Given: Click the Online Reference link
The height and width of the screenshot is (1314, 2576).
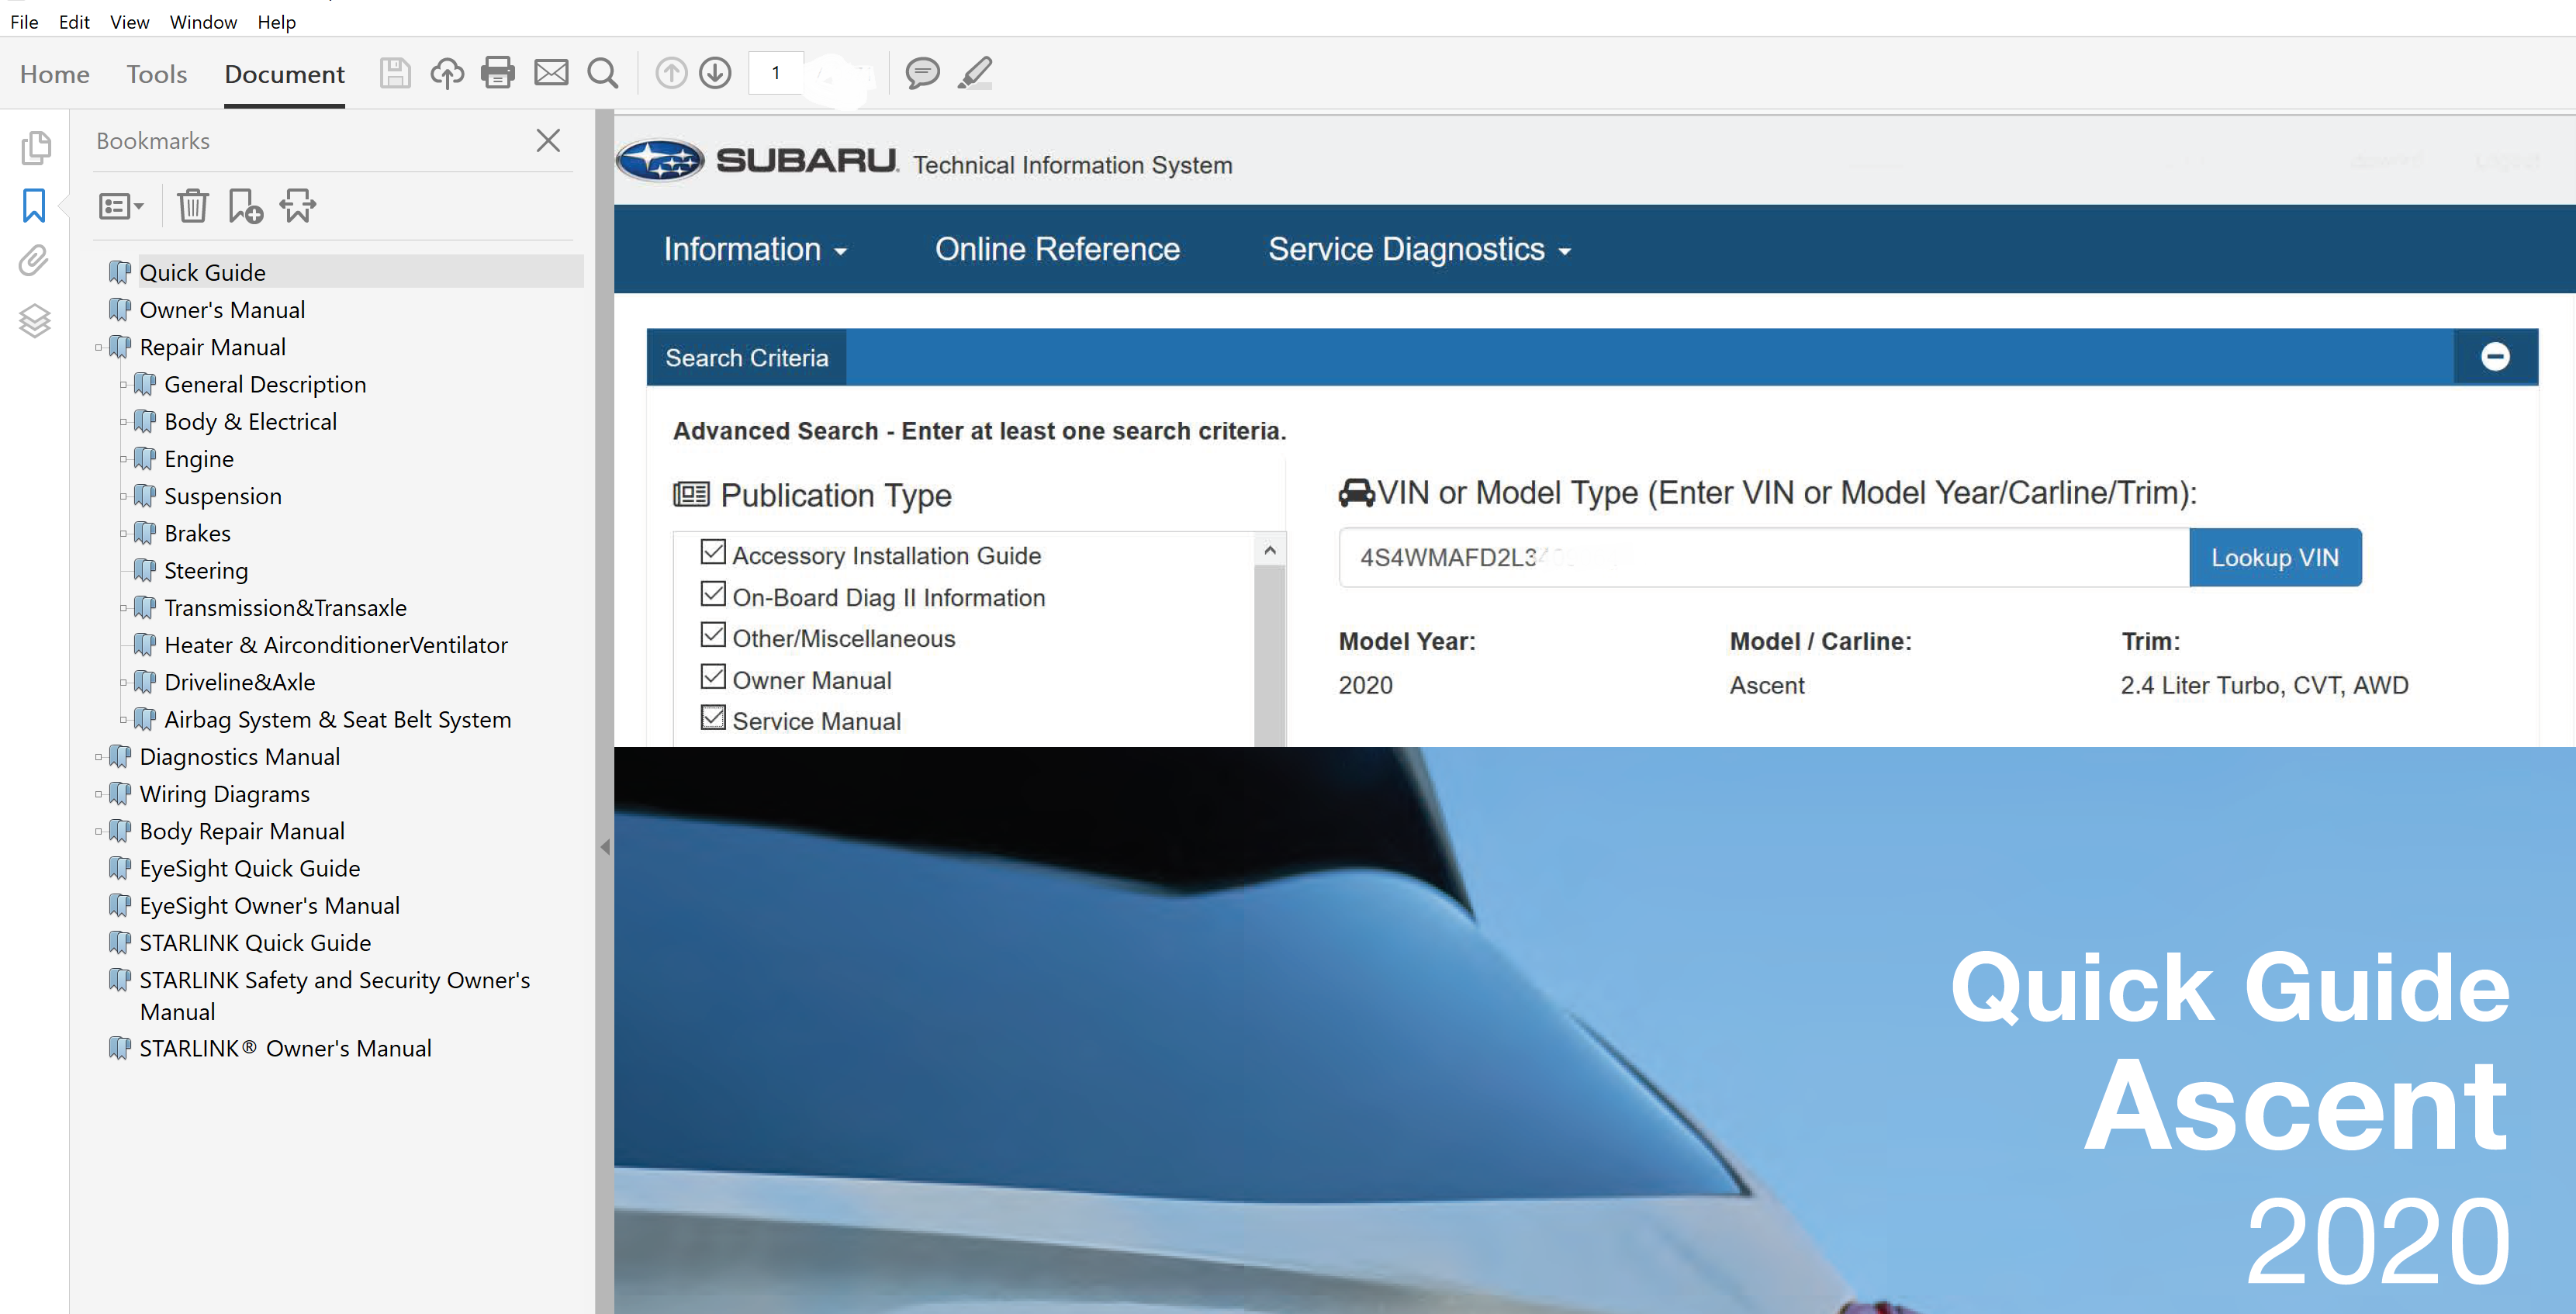Looking at the screenshot, I should [1057, 249].
